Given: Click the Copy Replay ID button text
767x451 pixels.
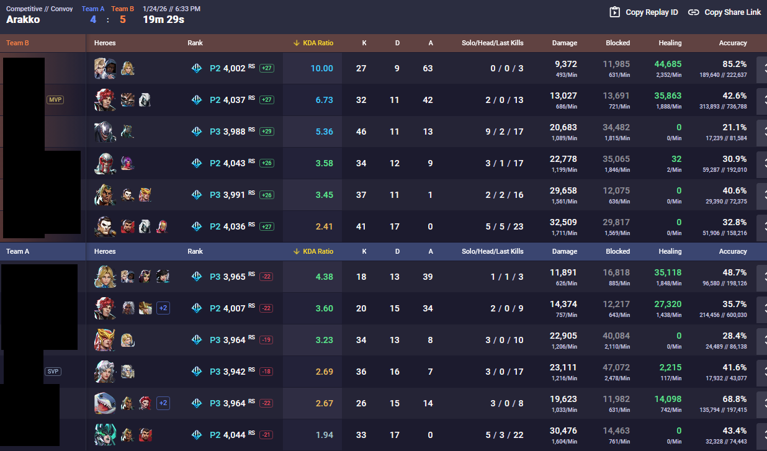Looking at the screenshot, I should click(652, 12).
